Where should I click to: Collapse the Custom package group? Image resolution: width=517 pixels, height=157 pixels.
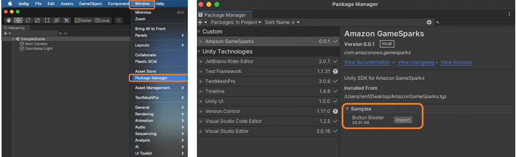coord(199,32)
